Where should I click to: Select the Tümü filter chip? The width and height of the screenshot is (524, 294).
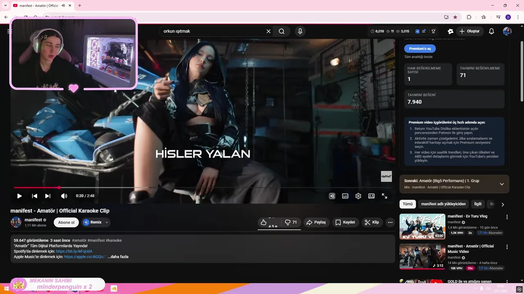tap(408, 204)
